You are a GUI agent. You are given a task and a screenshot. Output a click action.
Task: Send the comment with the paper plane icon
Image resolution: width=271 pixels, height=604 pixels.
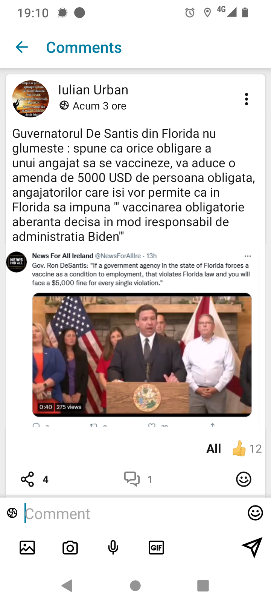tap(252, 547)
